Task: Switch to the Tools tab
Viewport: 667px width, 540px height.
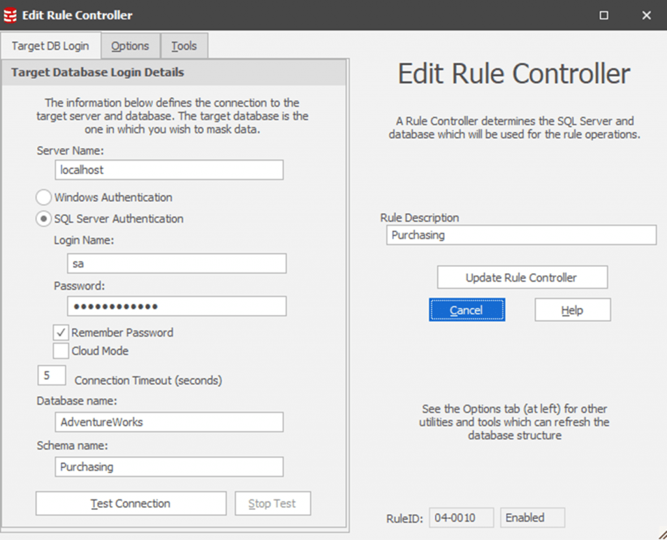Action: coord(184,46)
